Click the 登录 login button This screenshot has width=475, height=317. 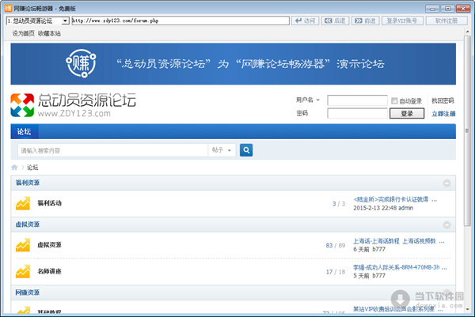(407, 113)
